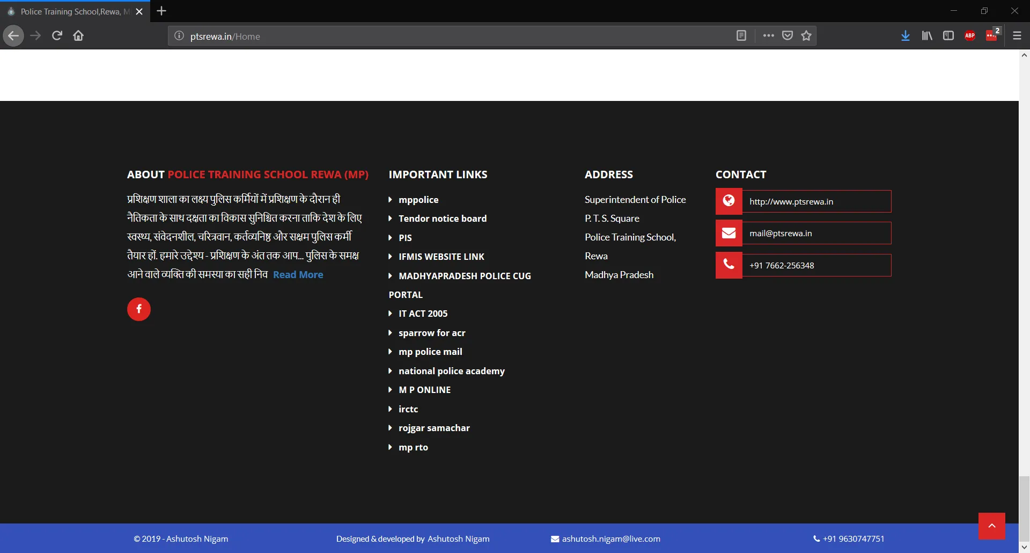Screen dimensions: 1030x553
Task: Open the Firefox hamburger menu
Action: pyautogui.click(x=1017, y=36)
